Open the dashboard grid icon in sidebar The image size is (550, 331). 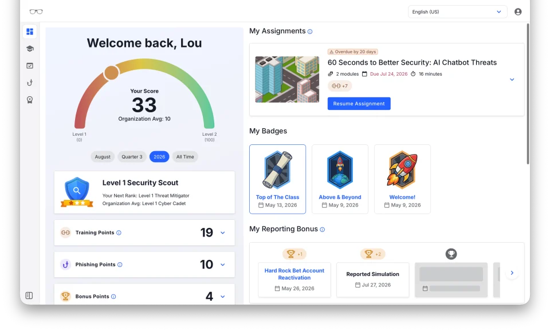coord(30,31)
